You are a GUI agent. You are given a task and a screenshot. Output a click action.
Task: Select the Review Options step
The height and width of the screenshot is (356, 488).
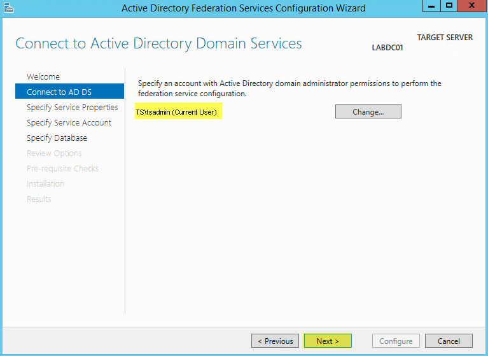point(54,153)
